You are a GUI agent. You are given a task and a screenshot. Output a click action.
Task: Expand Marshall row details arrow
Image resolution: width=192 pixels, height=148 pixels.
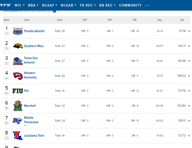point(189,106)
